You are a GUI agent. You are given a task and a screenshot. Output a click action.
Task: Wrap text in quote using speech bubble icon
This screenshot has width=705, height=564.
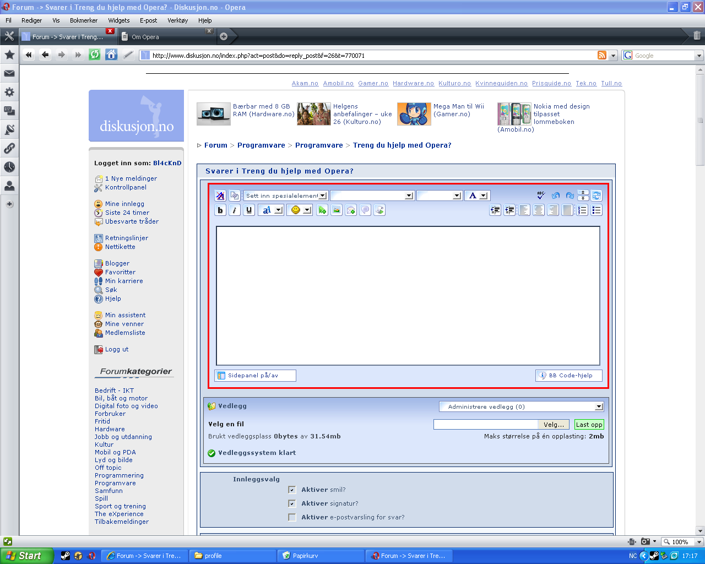365,210
